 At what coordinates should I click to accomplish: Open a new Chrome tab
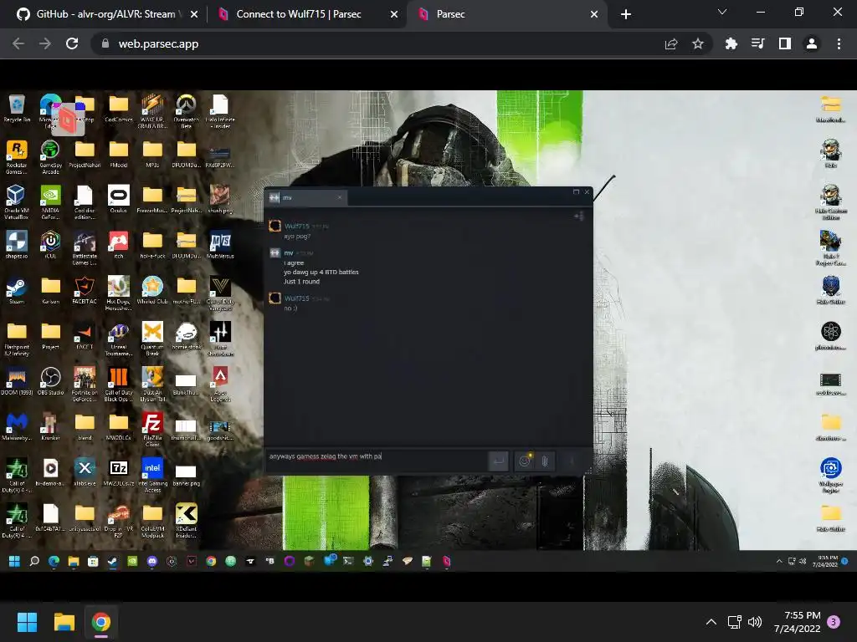pyautogui.click(x=626, y=15)
